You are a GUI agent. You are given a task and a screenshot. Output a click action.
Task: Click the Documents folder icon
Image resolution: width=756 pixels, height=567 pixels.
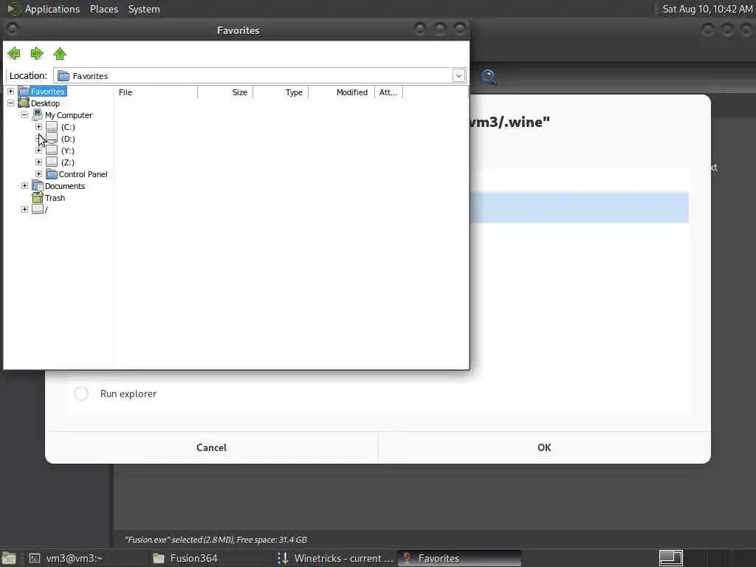[38, 185]
